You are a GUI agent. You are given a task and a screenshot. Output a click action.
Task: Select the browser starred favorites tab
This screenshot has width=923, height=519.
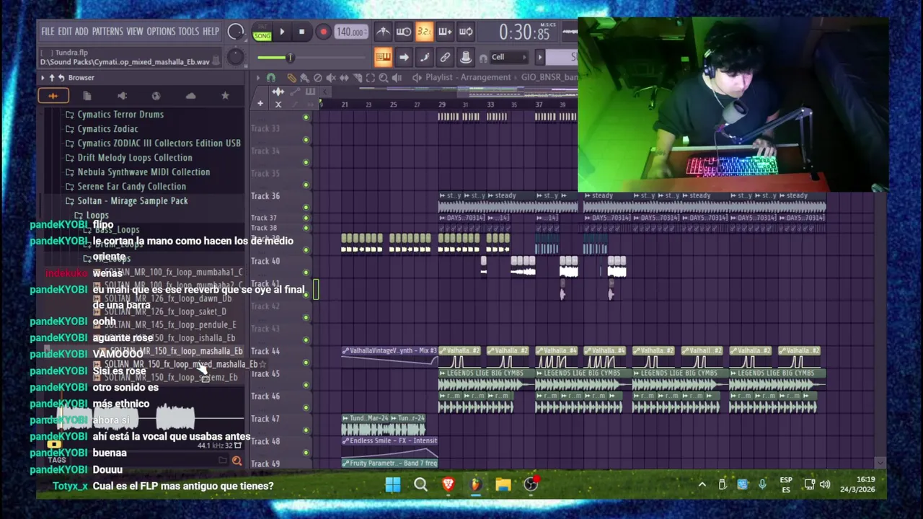[x=225, y=95]
